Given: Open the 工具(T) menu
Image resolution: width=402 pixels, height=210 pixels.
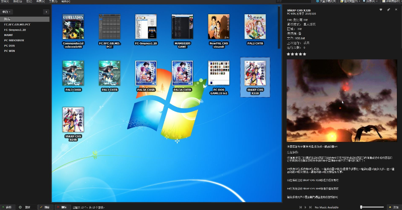Looking at the screenshot, I should 53,1.
